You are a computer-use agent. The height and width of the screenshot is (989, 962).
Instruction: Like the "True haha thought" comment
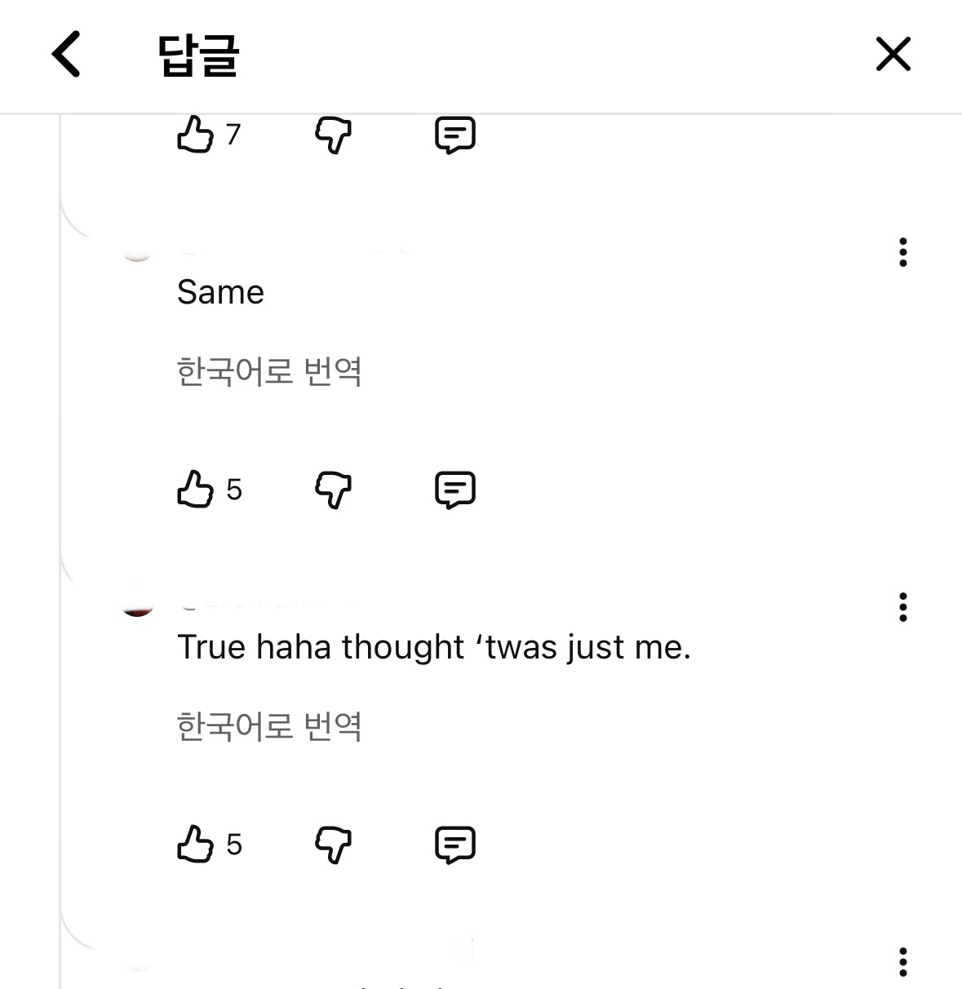coord(195,844)
